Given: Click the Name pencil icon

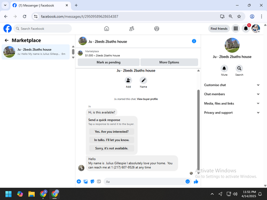Looking at the screenshot, I should click(143, 81).
